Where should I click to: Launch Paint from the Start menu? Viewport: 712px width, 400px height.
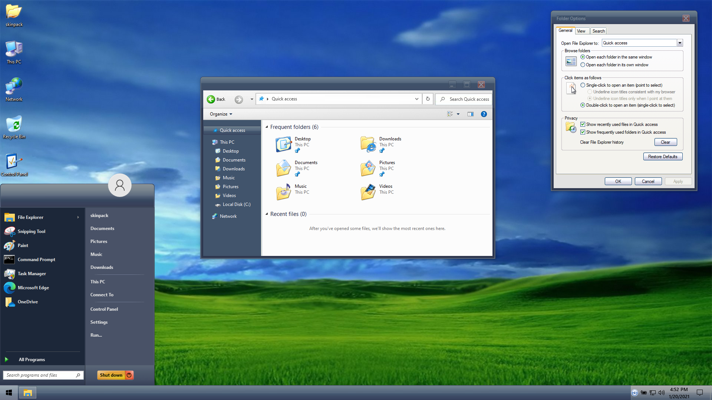pos(23,246)
